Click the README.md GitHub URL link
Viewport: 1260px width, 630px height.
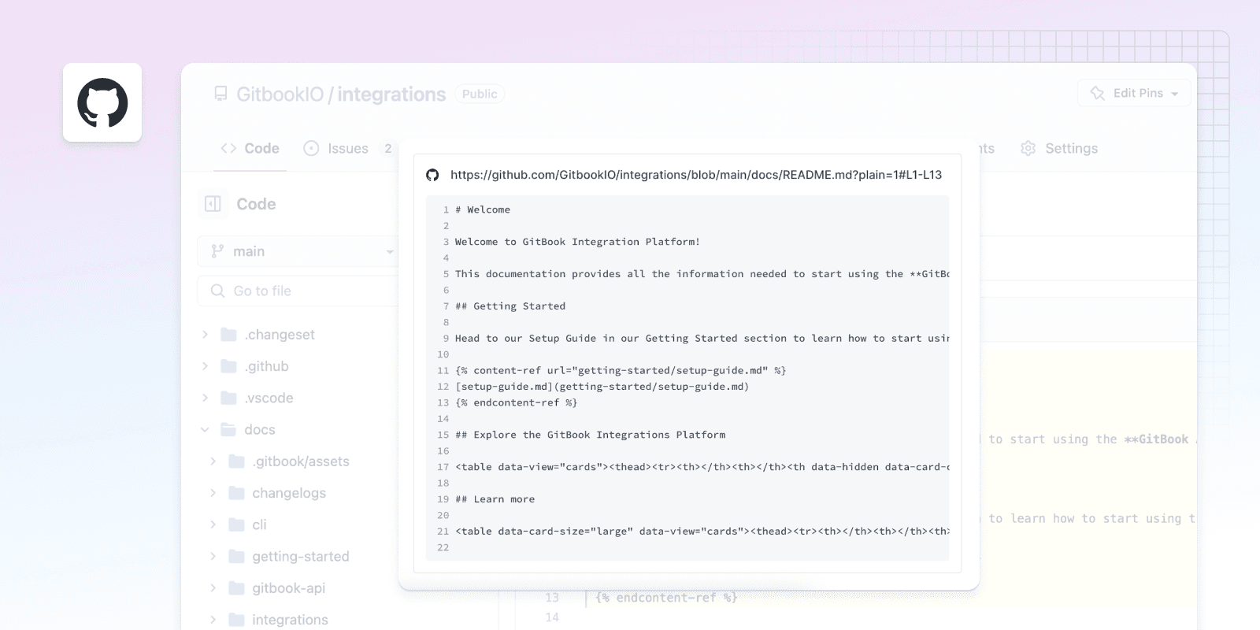[696, 175]
